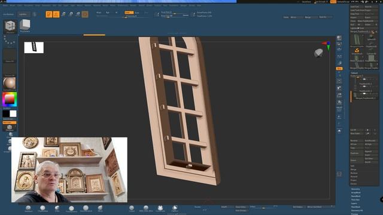Select the Rotate transform icon
Image resolution: width=383 pixels, height=215 pixels.
pyautogui.click(x=78, y=14)
